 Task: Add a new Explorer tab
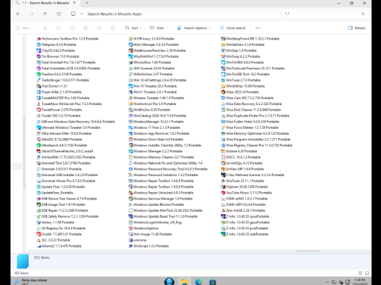87,3
